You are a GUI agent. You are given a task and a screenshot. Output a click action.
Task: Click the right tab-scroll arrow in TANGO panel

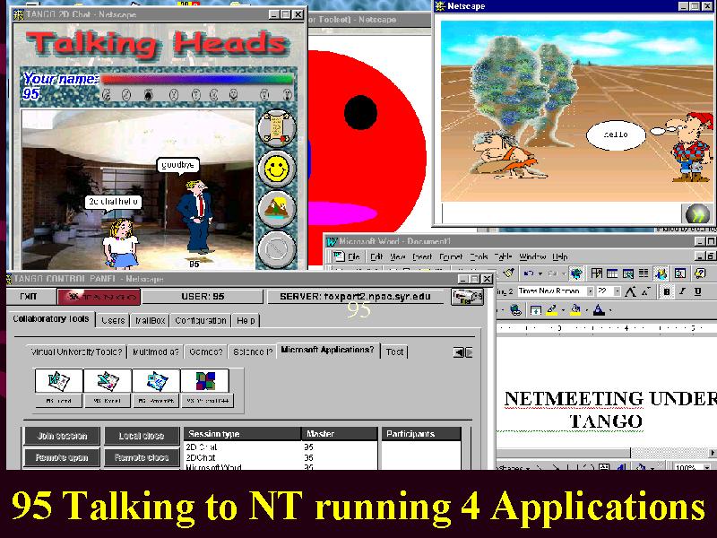click(469, 352)
